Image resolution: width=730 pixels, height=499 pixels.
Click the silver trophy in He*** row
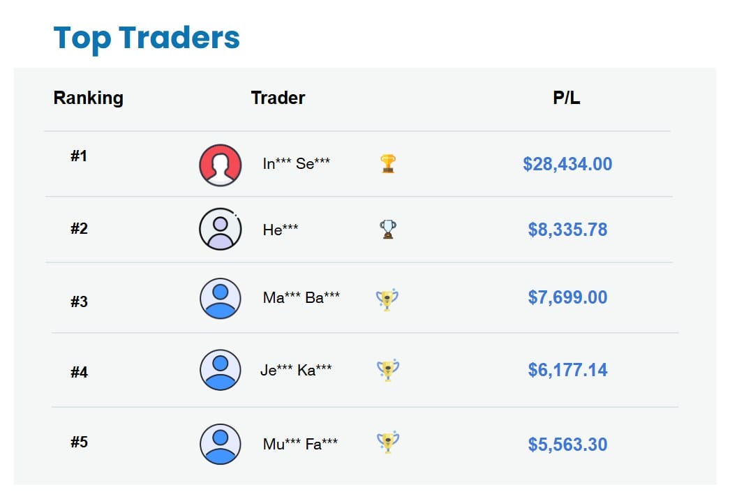(x=388, y=229)
